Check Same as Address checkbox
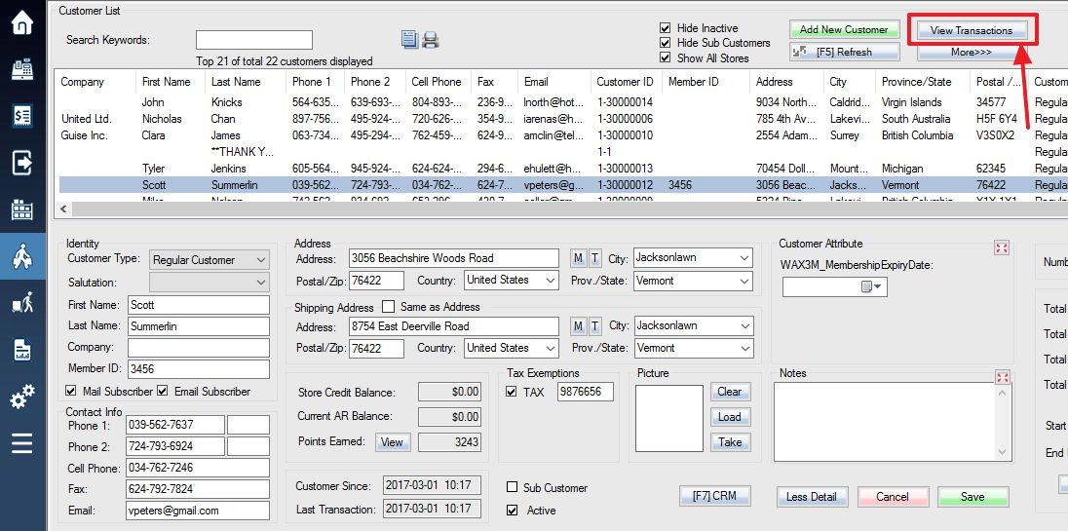This screenshot has width=1068, height=531. 388,306
